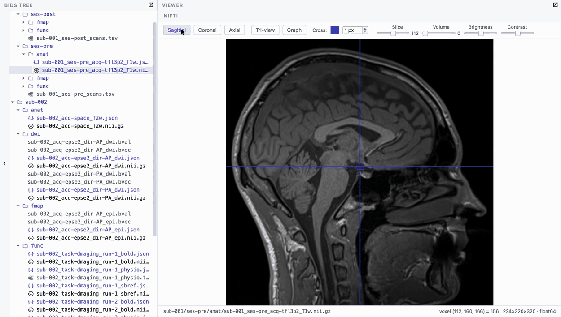Click the JSON icon of sub-002_task-dmaging_run-2_bold.json
The width and height of the screenshot is (561, 317).
(x=31, y=302)
